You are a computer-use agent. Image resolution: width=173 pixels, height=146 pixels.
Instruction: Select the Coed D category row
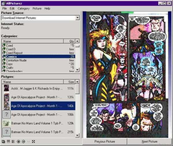38,49
